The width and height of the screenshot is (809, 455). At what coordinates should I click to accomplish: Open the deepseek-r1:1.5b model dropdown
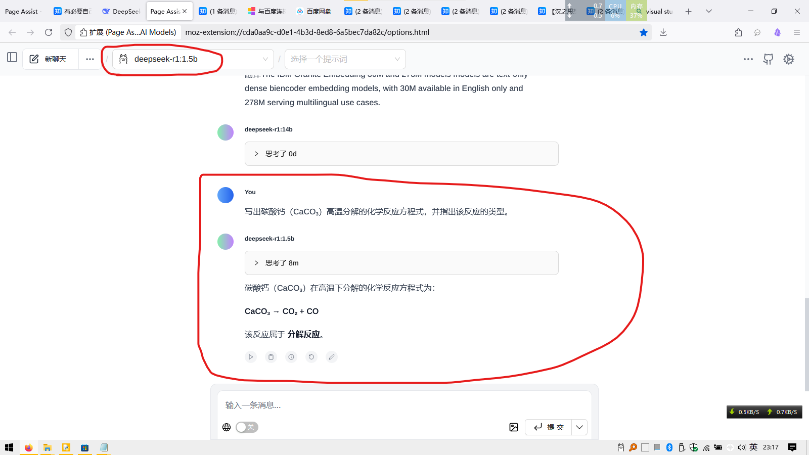[193, 59]
